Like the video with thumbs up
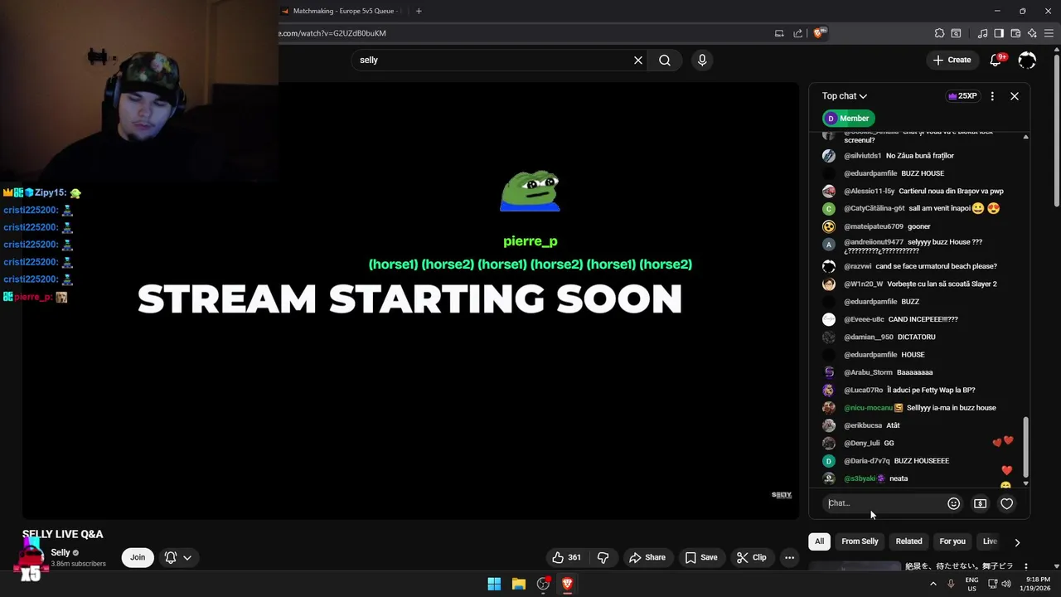This screenshot has height=597, width=1061. click(567, 557)
